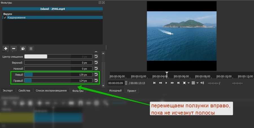Reset the Левый crop value

pos(96,75)
